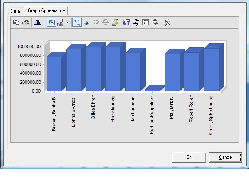The height and width of the screenshot is (178, 249).
Task: Select the Graph Appearance tab
Action: [x=46, y=10]
